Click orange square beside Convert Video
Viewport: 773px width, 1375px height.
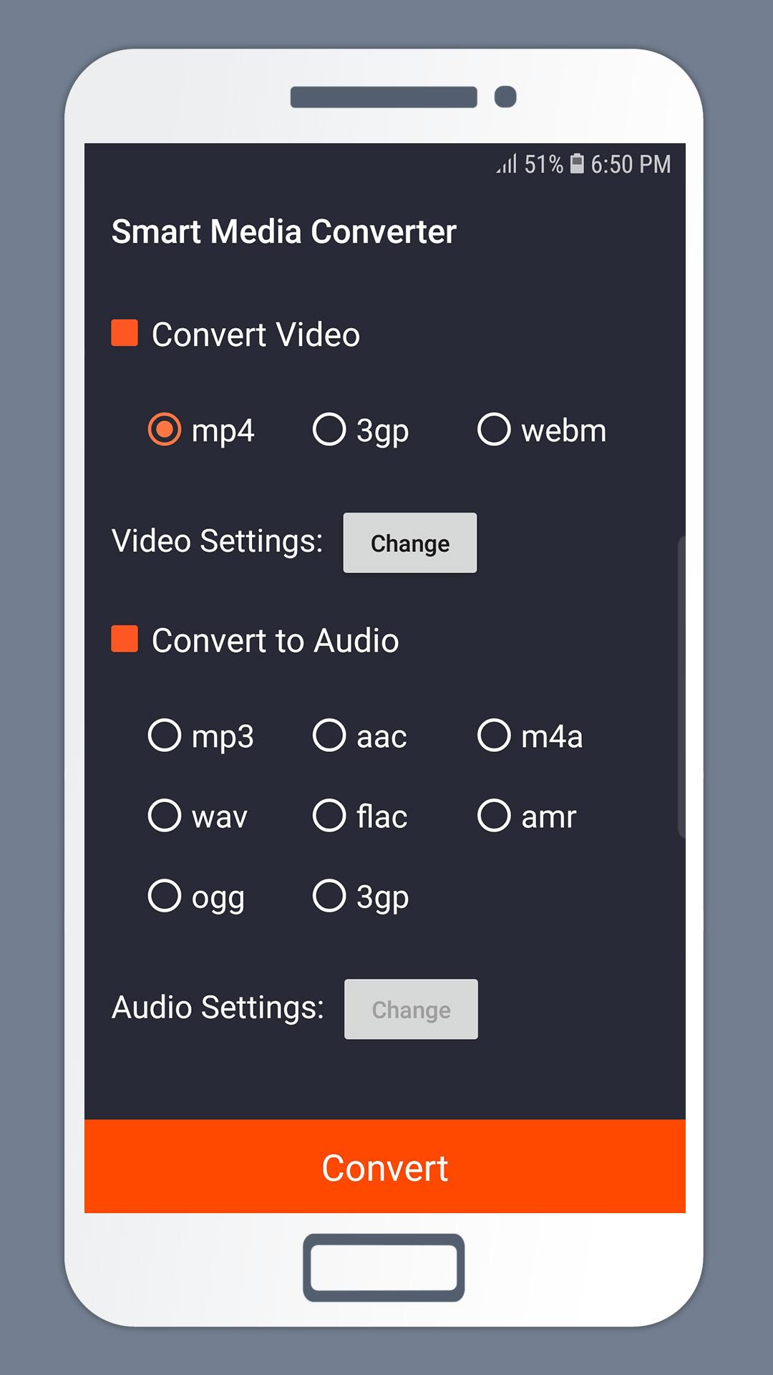(x=125, y=333)
